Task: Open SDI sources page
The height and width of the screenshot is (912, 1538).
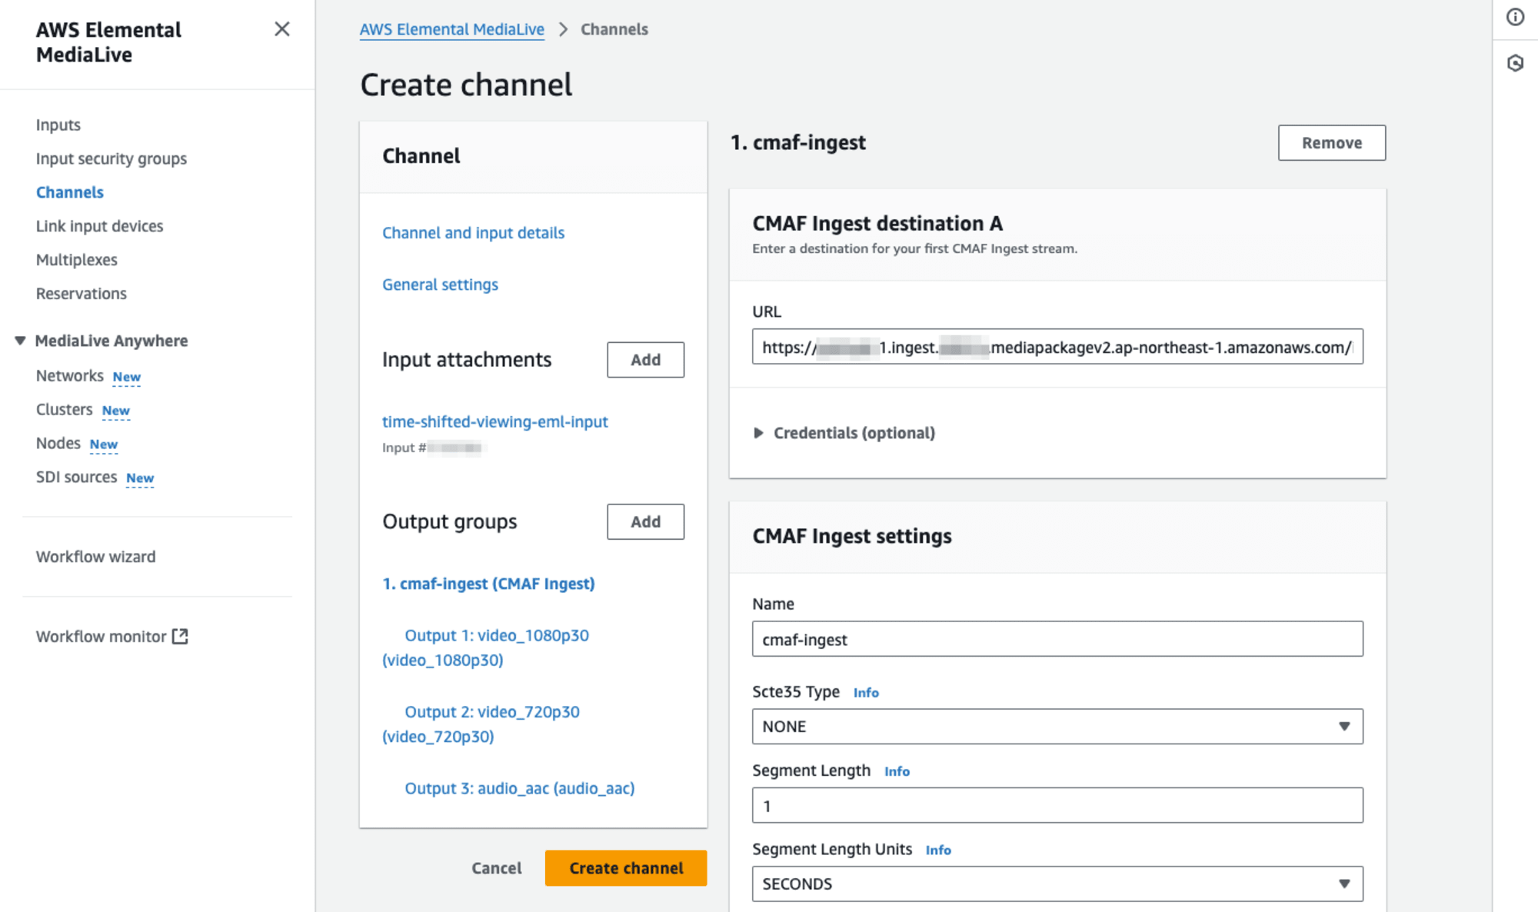Action: [x=77, y=478]
